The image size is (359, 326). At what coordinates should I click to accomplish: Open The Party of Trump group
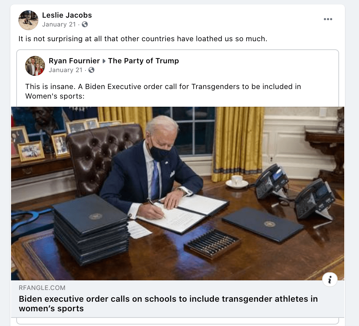[143, 61]
